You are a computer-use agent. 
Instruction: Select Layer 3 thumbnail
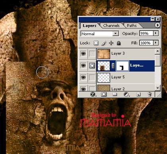(x=104, y=54)
